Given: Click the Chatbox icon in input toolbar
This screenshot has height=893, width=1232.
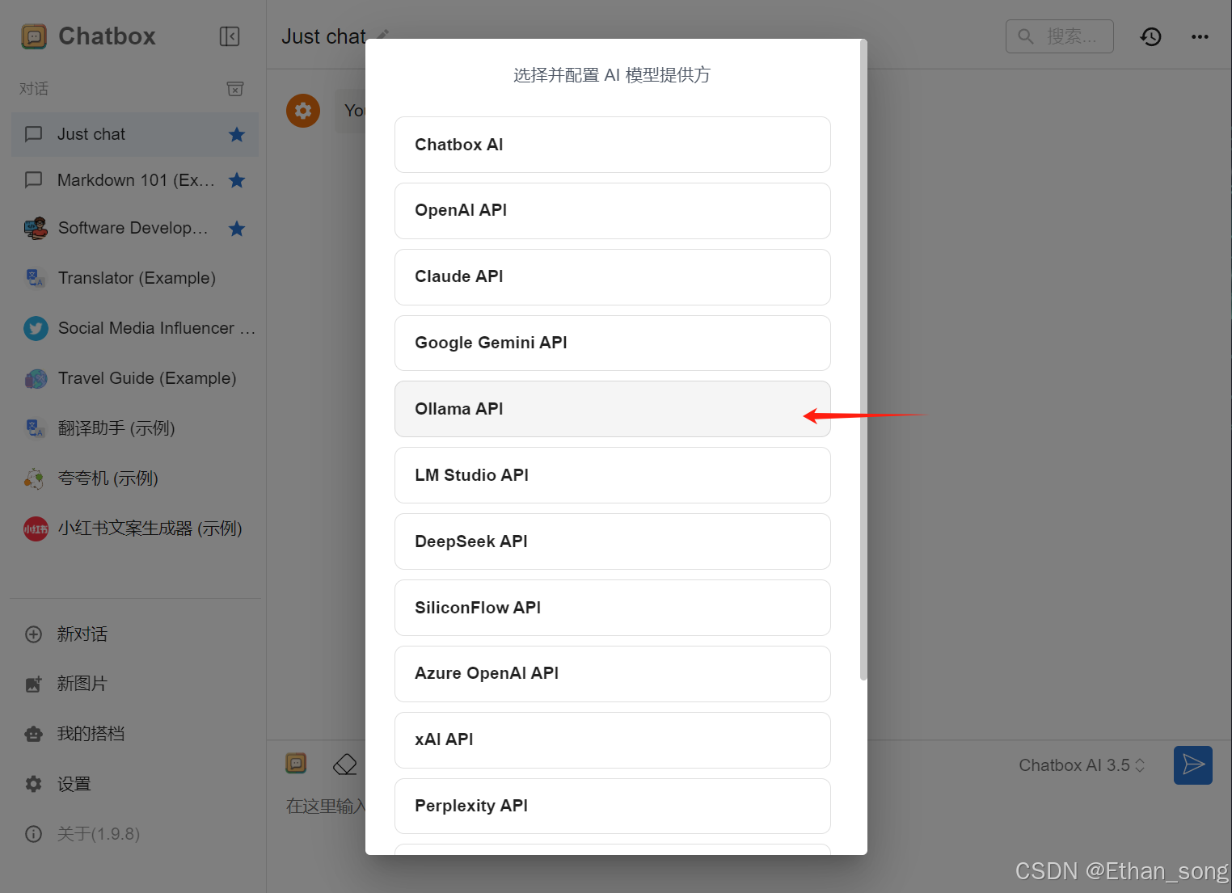Looking at the screenshot, I should click(x=297, y=763).
